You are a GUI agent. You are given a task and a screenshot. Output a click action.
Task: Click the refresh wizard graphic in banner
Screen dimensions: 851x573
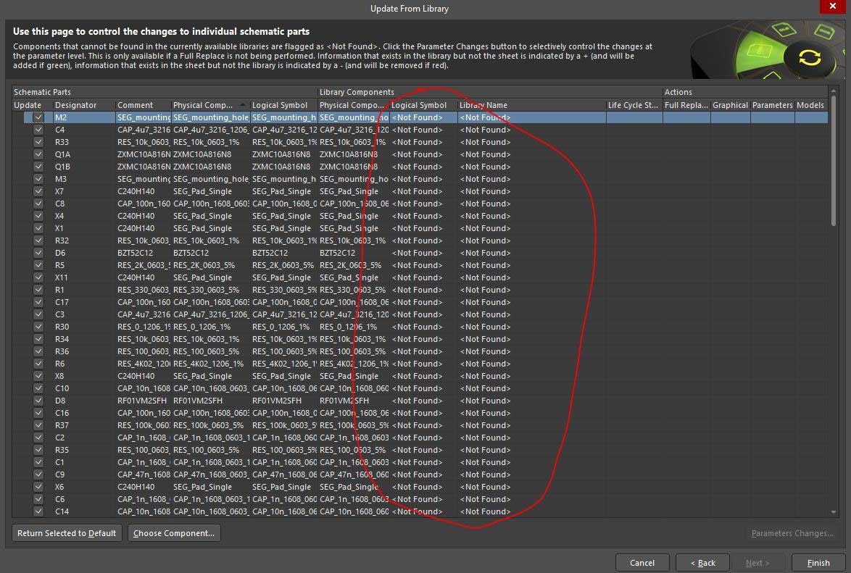click(809, 58)
